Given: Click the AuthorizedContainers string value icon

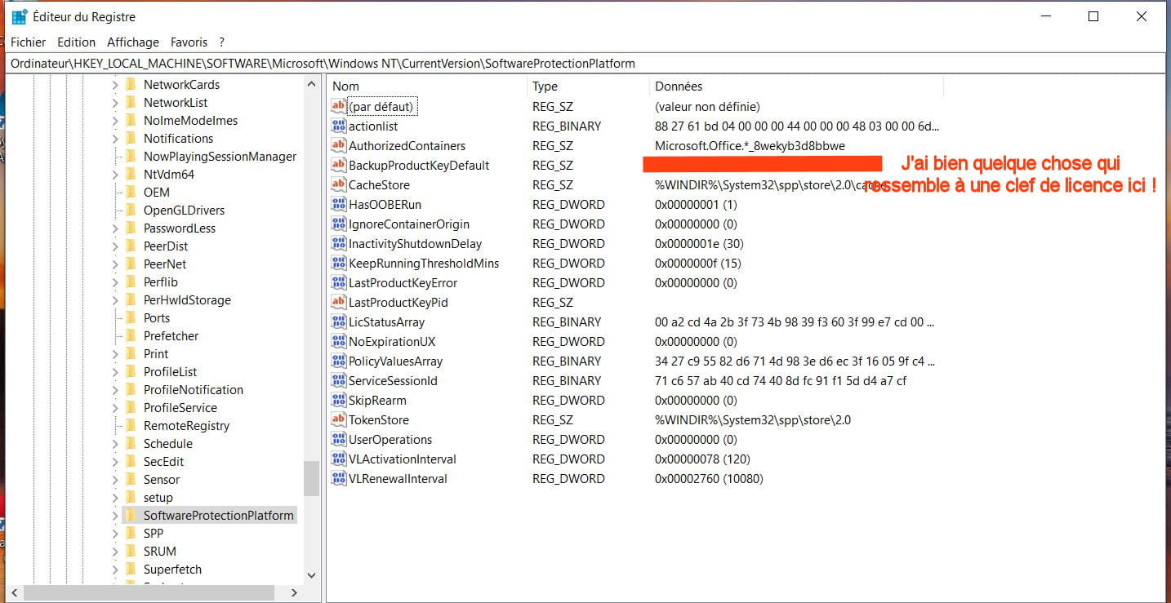Looking at the screenshot, I should click(x=339, y=145).
